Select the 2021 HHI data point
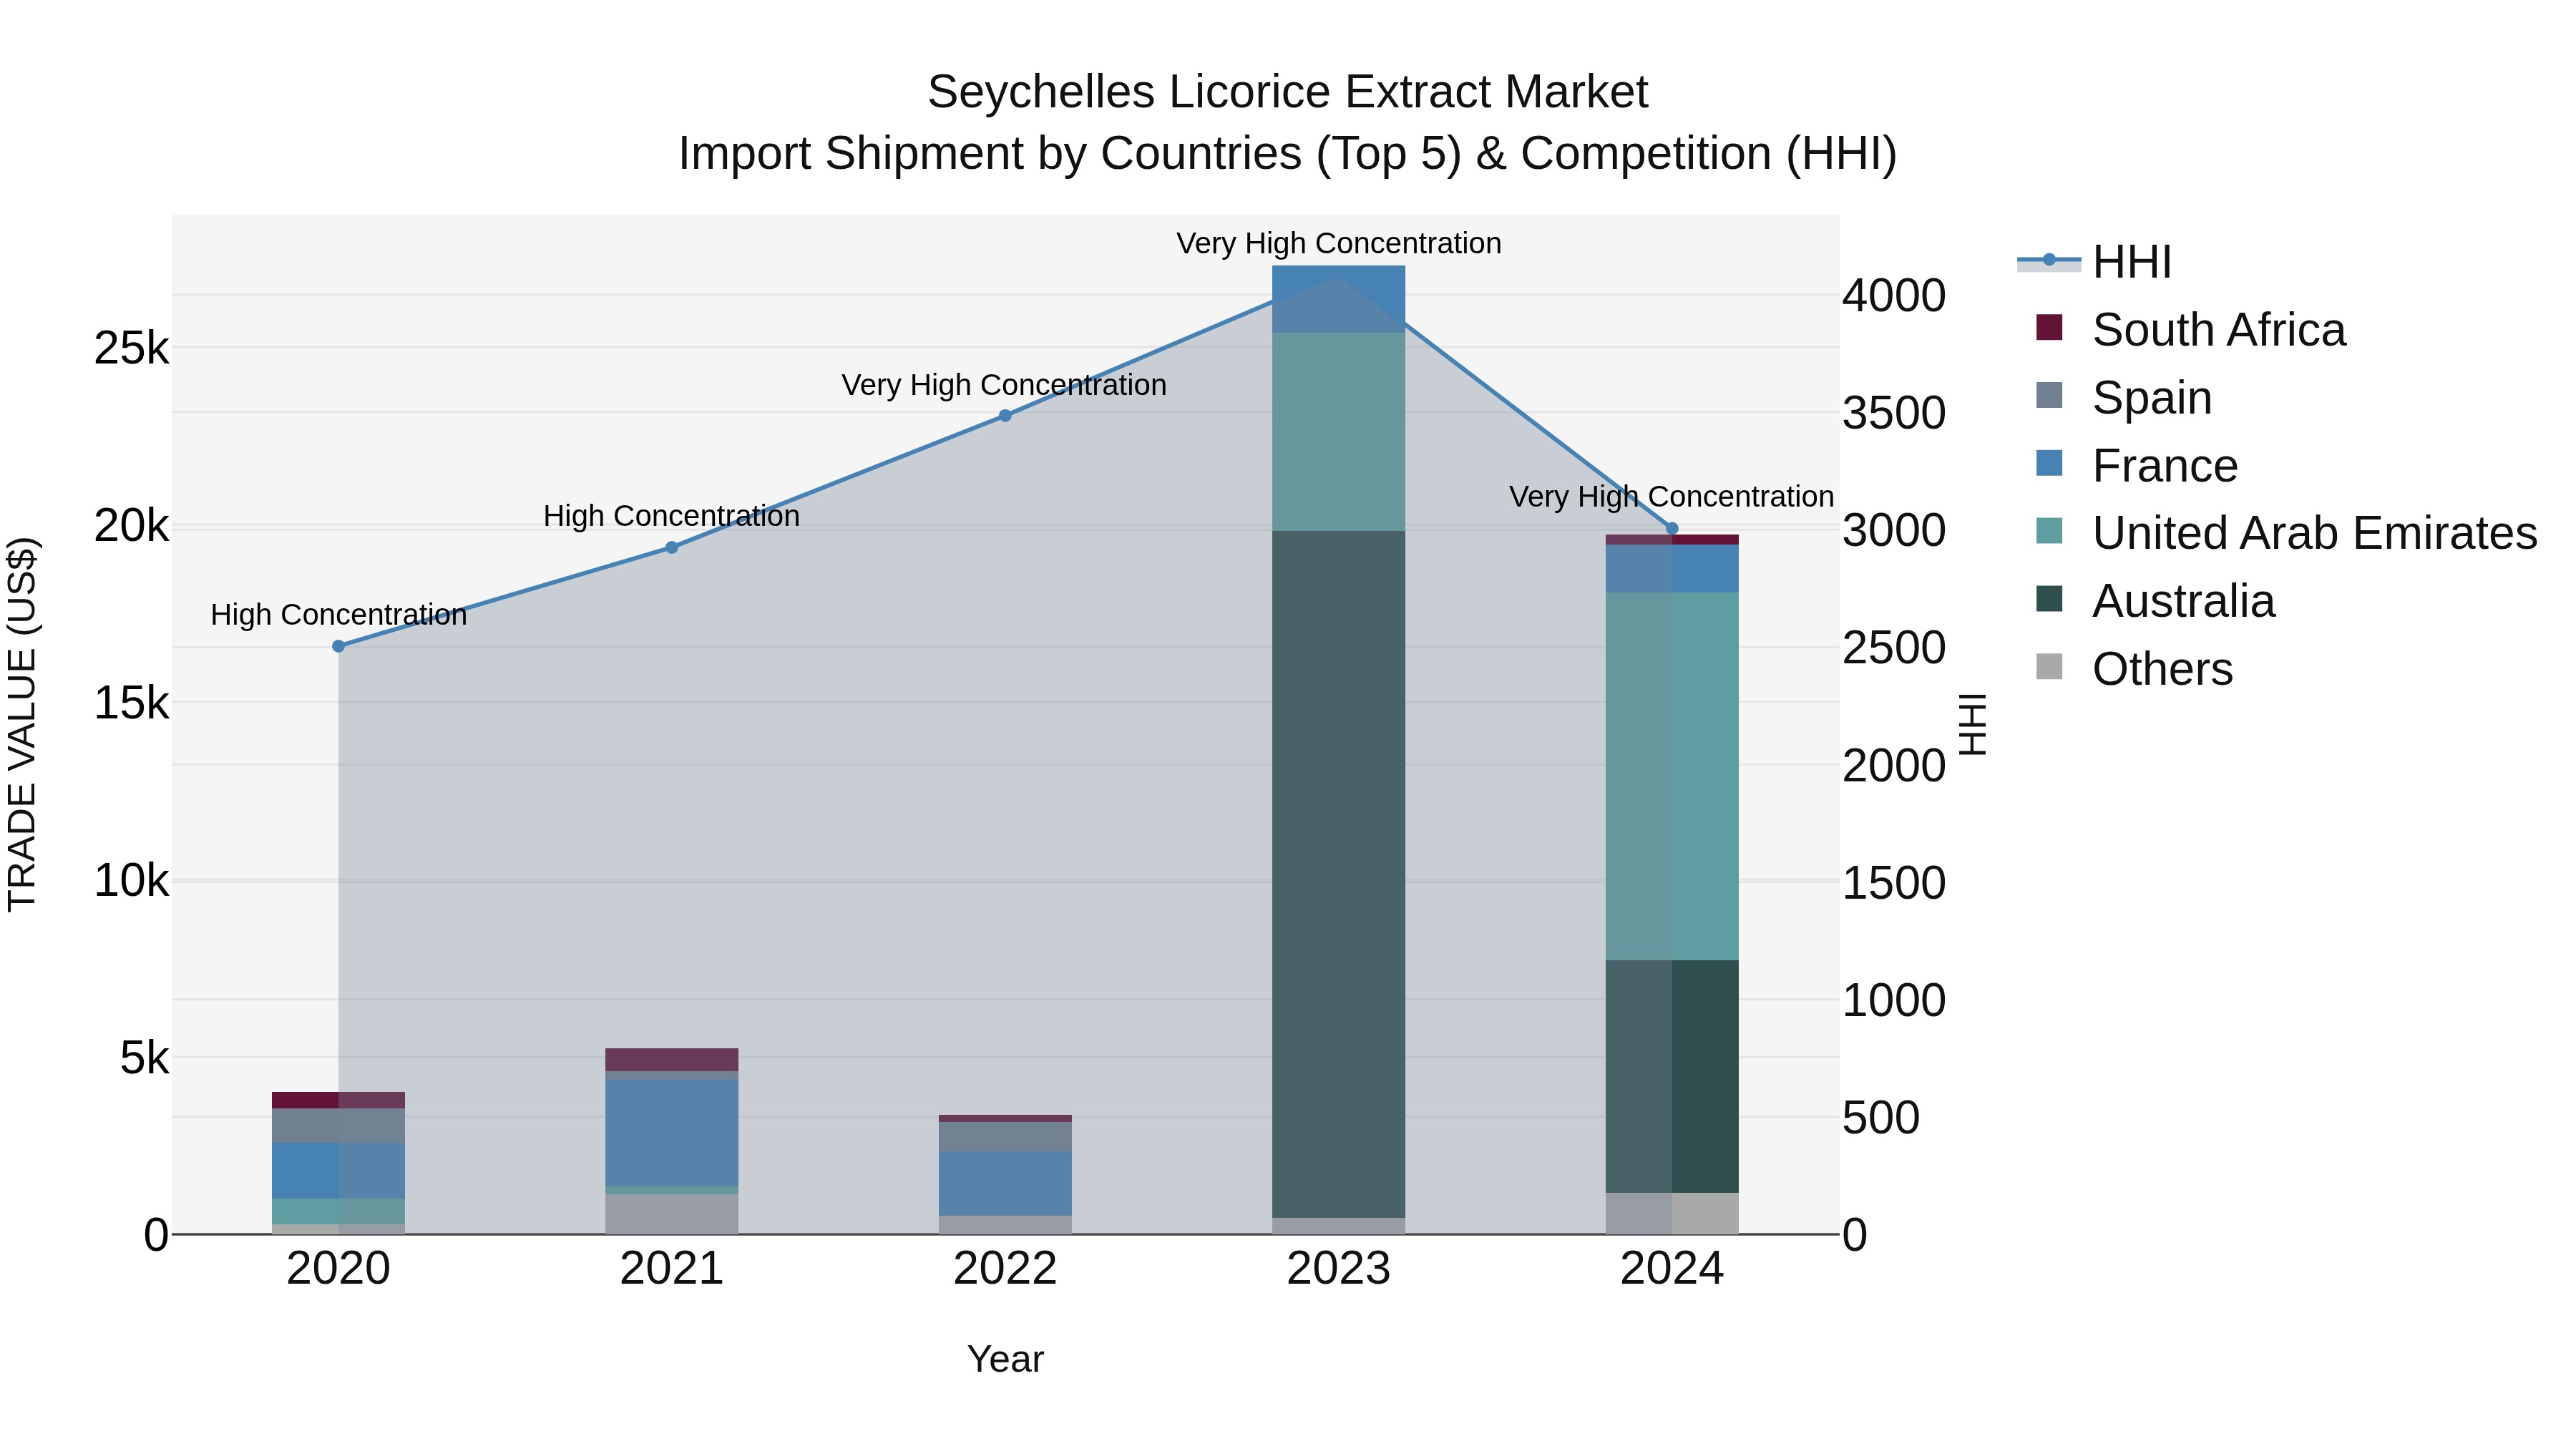2576x1449 pixels. click(672, 548)
